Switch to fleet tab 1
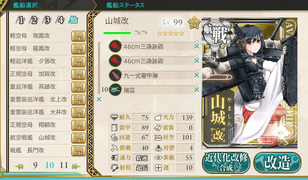The image size is (308, 180). coord(21,20)
